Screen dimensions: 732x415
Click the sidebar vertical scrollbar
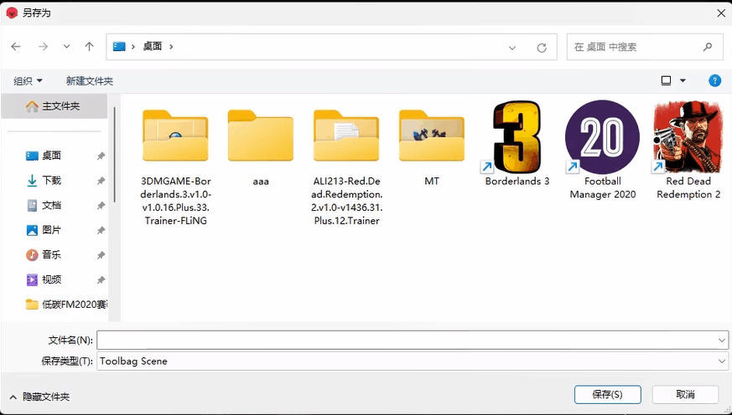tap(114, 155)
